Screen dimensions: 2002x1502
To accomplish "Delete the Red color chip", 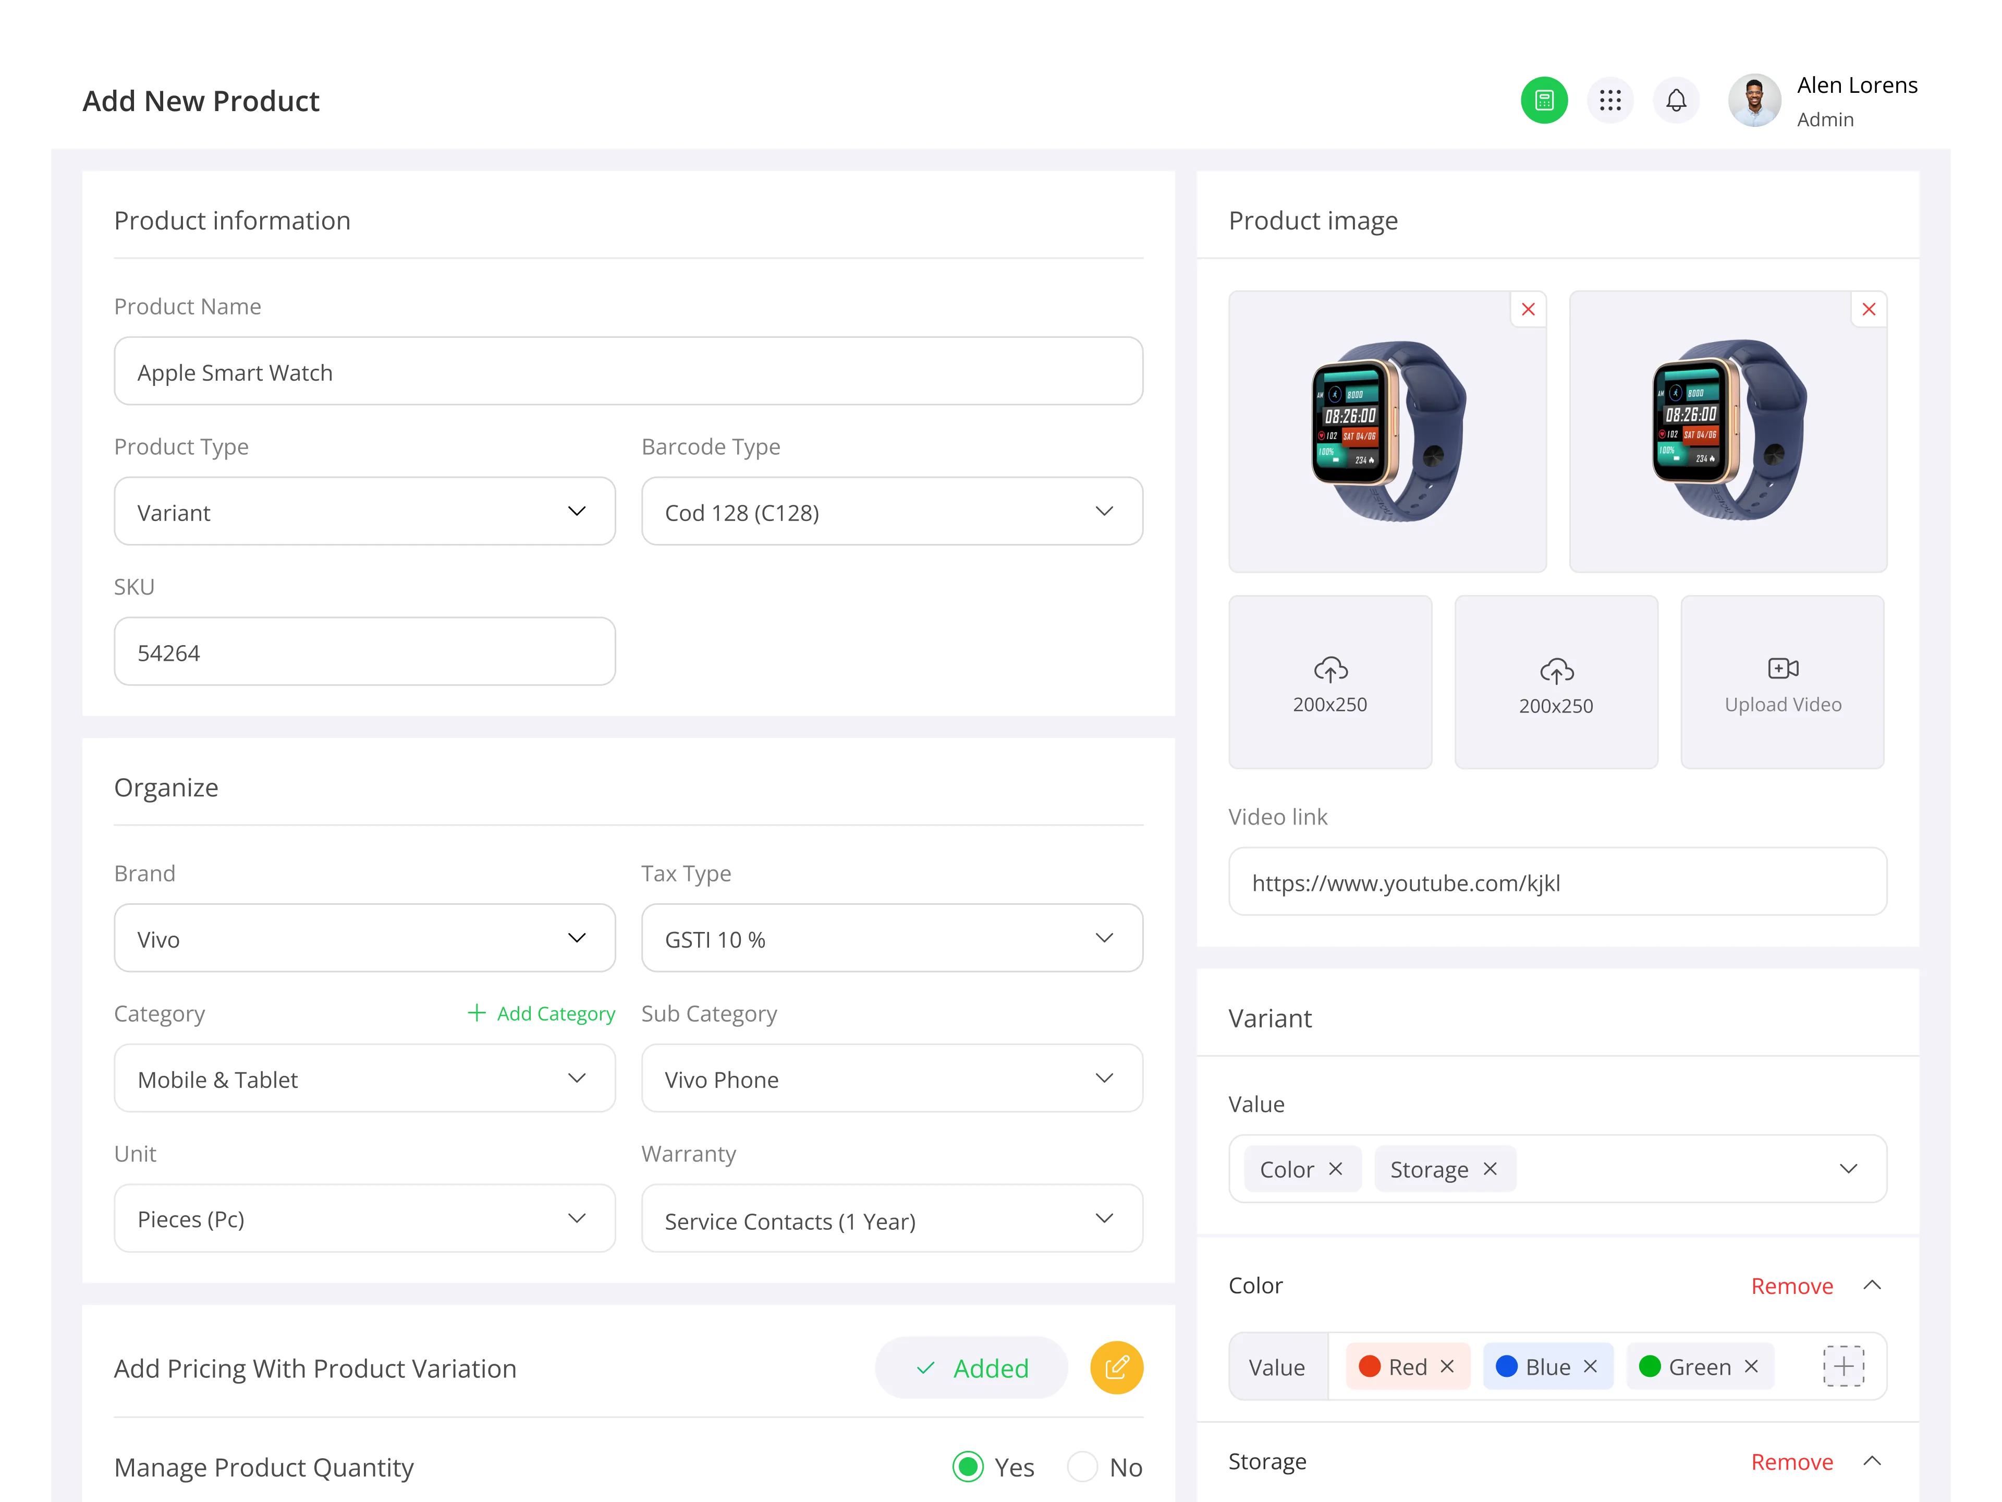I will point(1446,1366).
